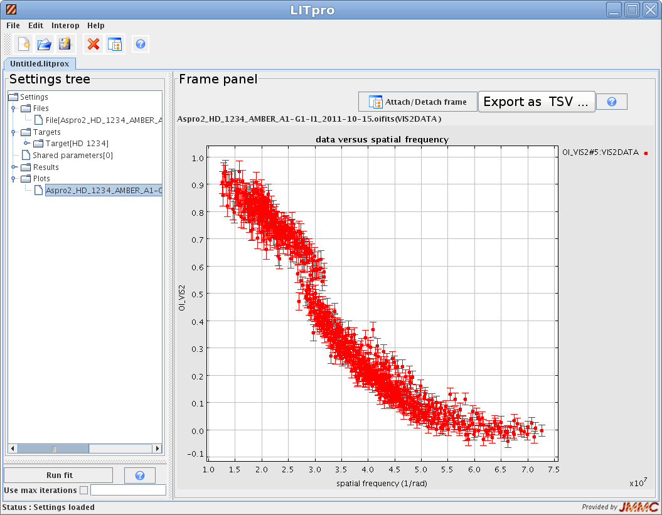Click the red X delete toolbar icon
Image resolution: width=662 pixels, height=515 pixels.
pos(93,44)
